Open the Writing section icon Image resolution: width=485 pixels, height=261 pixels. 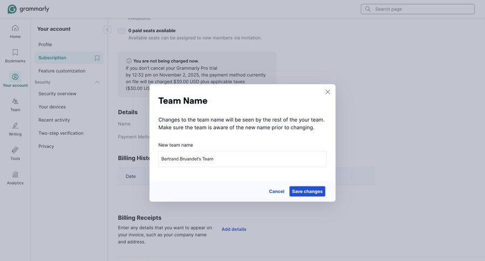(15, 126)
